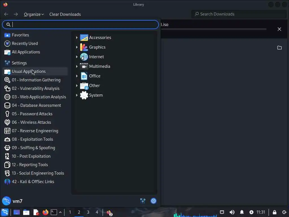This screenshot has height=217, width=289.
Task: Click the 04 - Database Assessment icon
Action: [7, 105]
